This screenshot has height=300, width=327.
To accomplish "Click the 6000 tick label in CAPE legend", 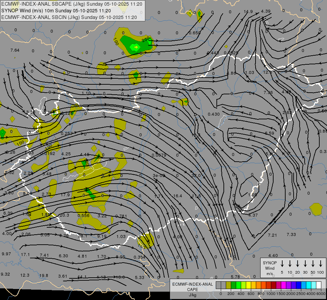I will click(321, 294).
